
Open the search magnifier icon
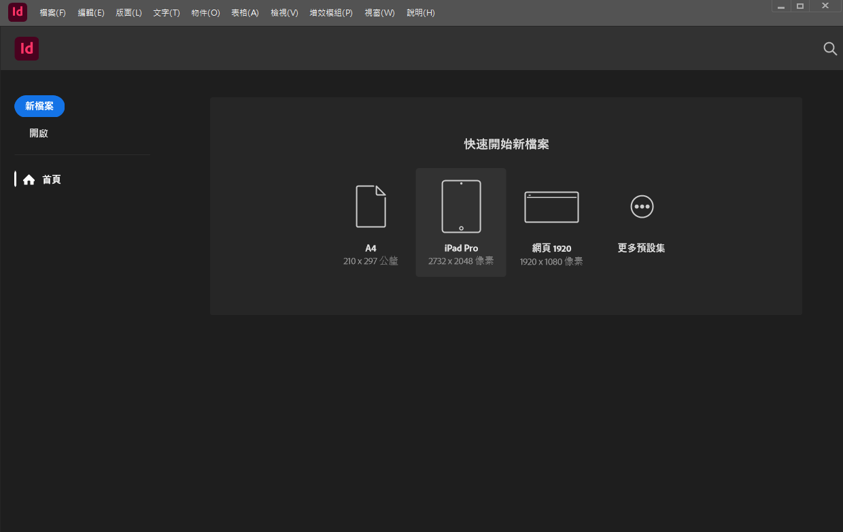coord(830,48)
